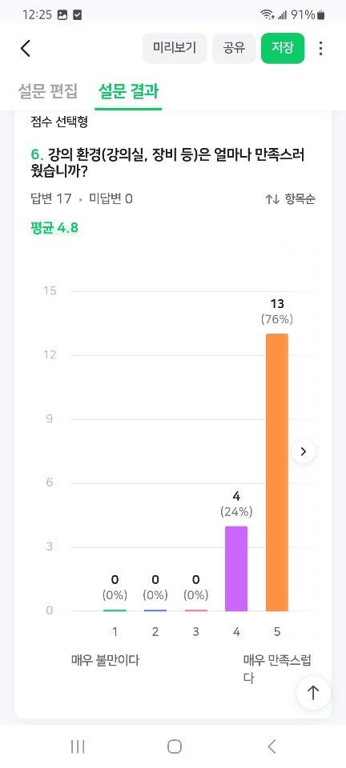Tap the 미리보기 preview button
The height and width of the screenshot is (768, 346).
pyautogui.click(x=175, y=48)
